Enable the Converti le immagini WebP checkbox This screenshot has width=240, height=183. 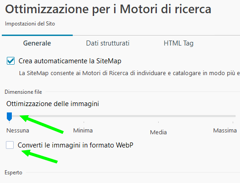click(x=10, y=145)
